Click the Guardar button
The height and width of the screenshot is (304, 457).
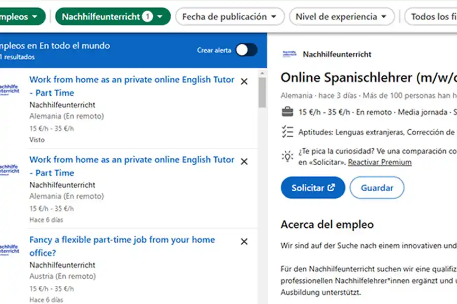(377, 187)
